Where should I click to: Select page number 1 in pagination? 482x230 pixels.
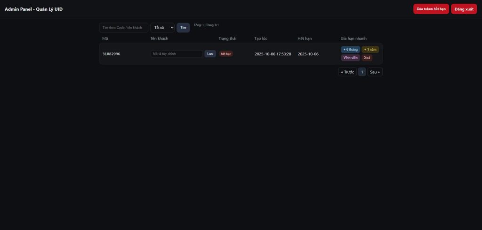(x=361, y=72)
